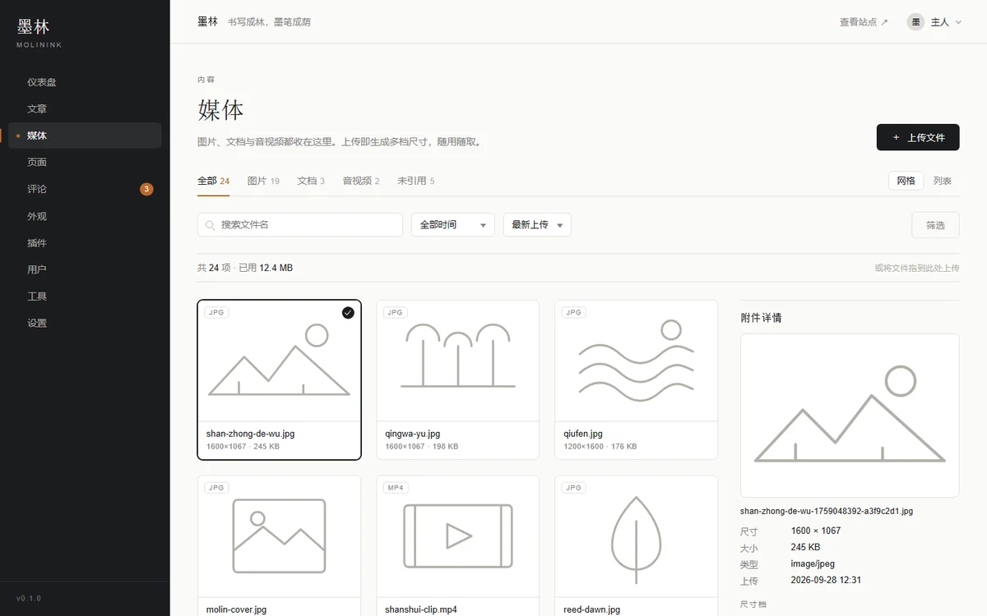Click the JPG badge on qingwa-yu.jpg
The height and width of the screenshot is (616, 987).
395,313
